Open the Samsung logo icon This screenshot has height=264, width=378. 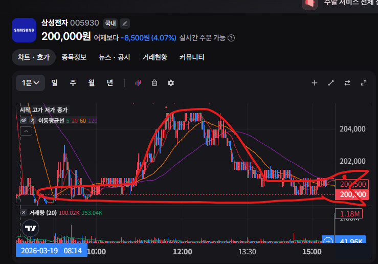[24, 30]
